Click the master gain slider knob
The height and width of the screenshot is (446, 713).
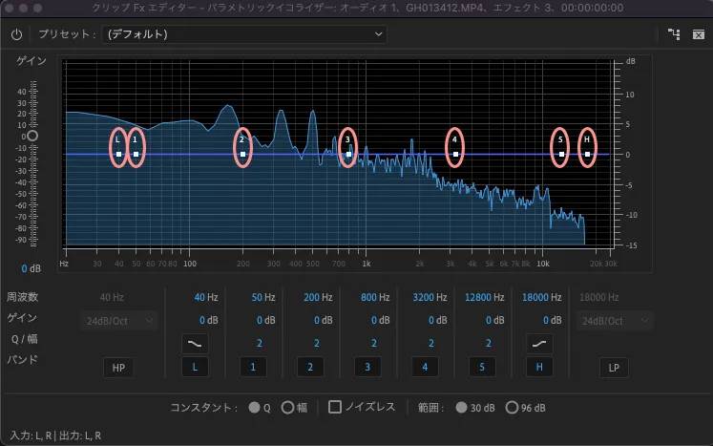coord(32,137)
